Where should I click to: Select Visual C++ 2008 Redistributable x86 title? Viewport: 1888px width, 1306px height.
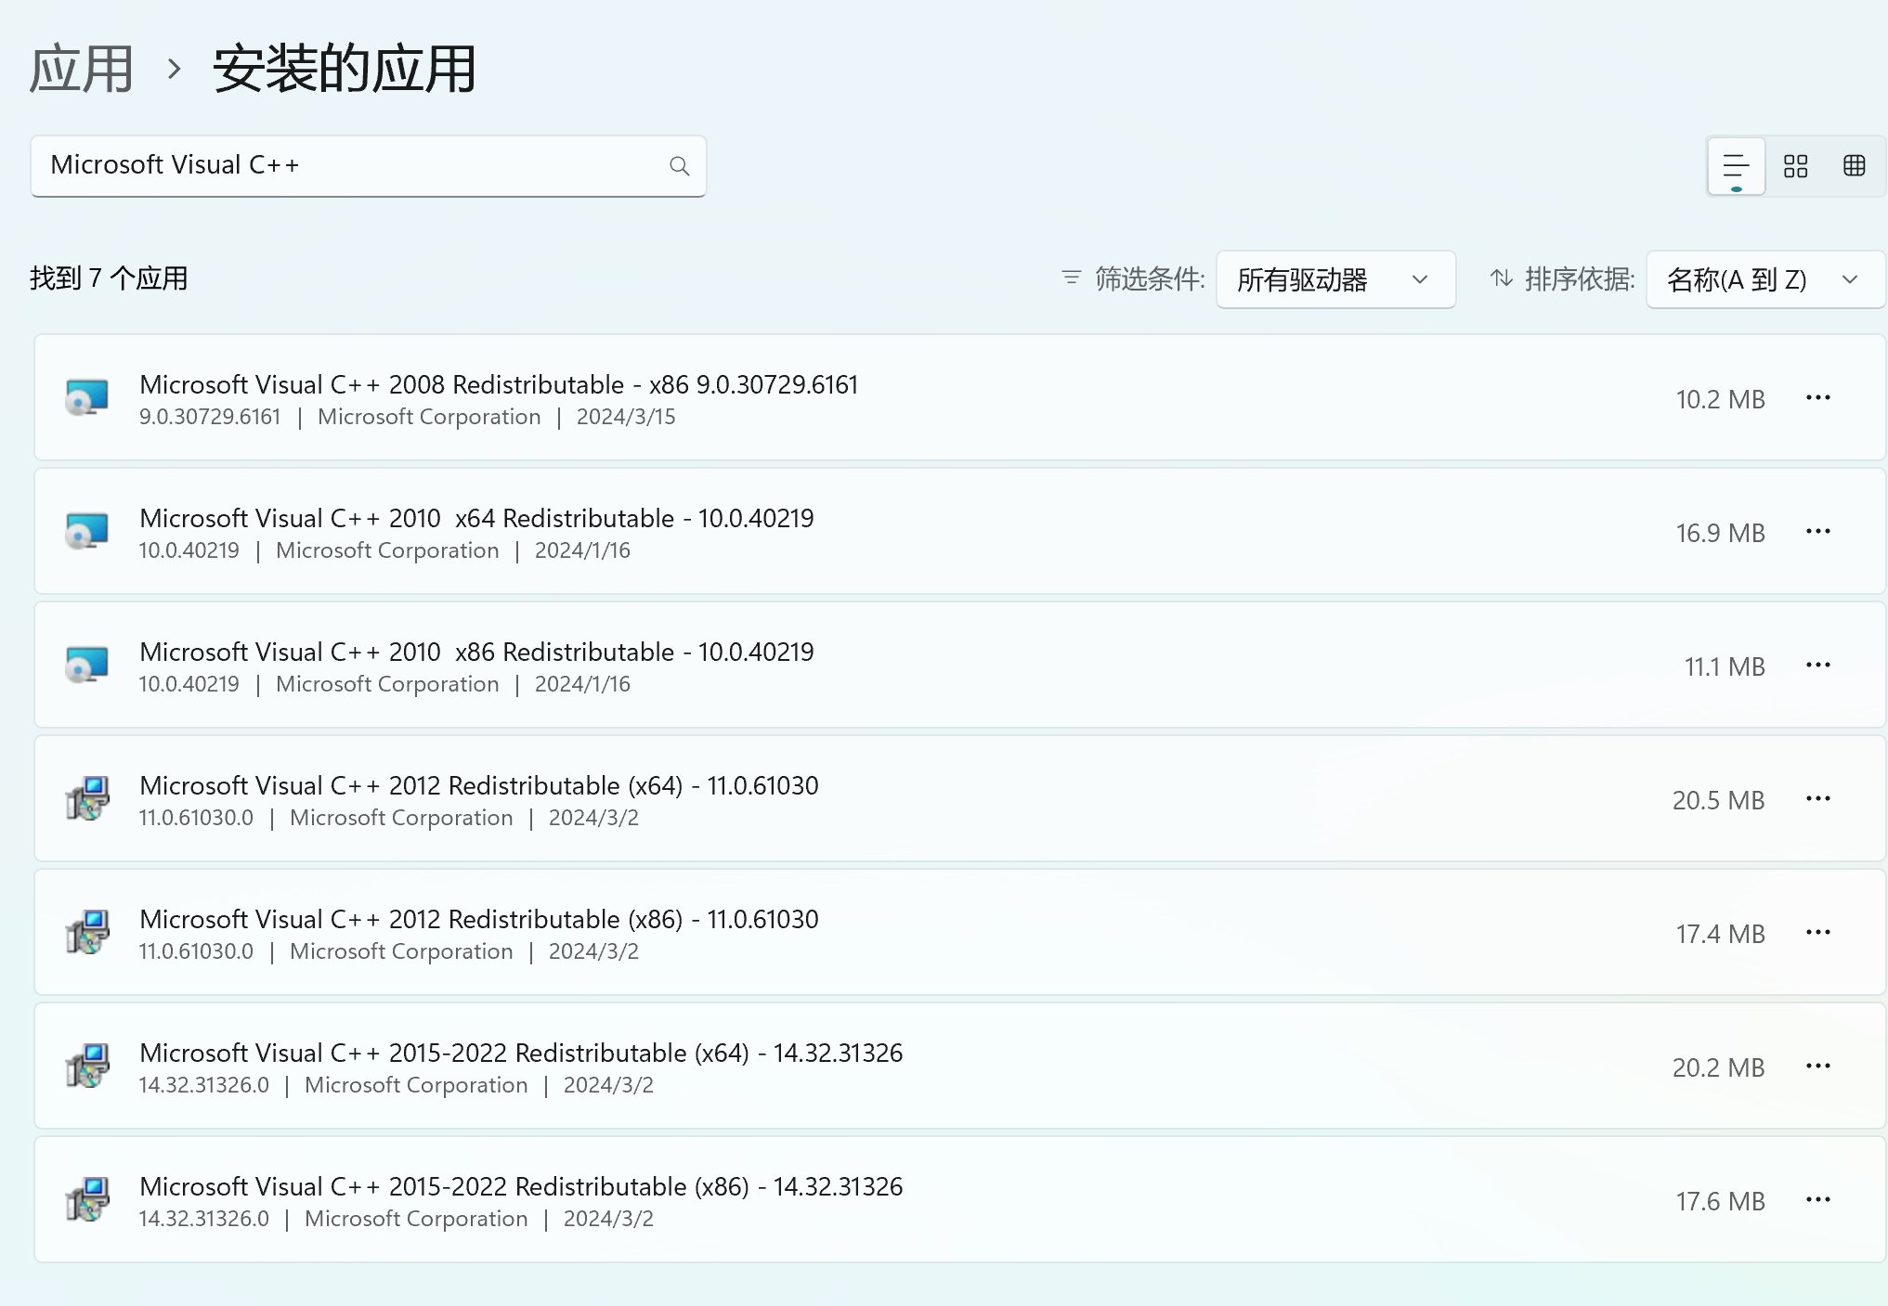click(x=499, y=384)
